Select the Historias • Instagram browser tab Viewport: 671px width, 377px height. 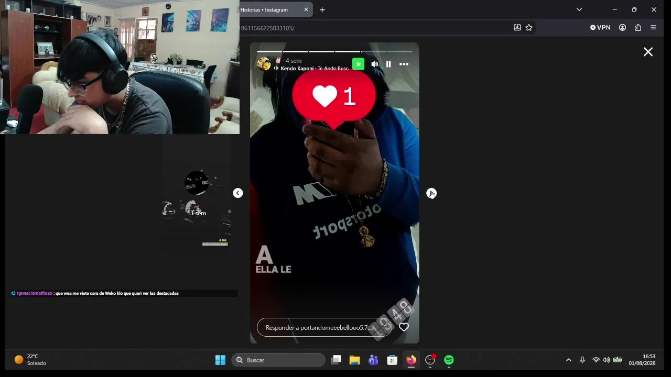272,9
